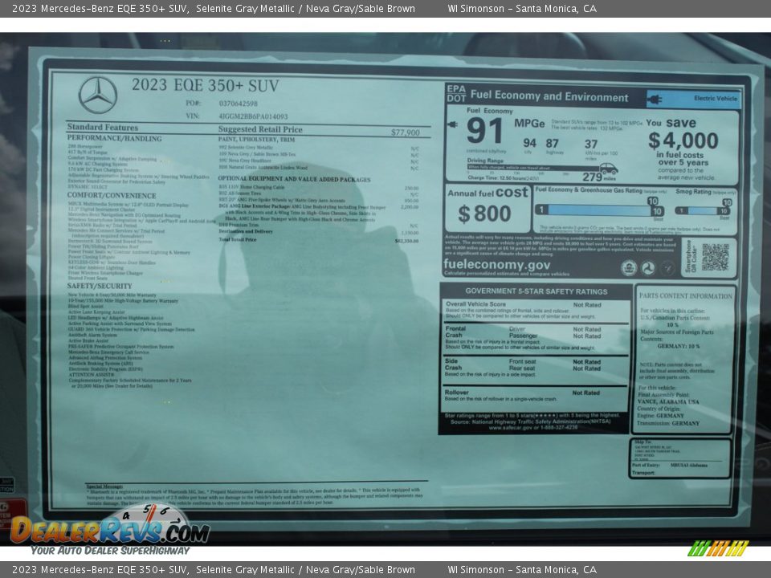Image resolution: width=771 pixels, height=578 pixels.
Task: Click the '$4,000' fuel savings amount
Action: 683,141
